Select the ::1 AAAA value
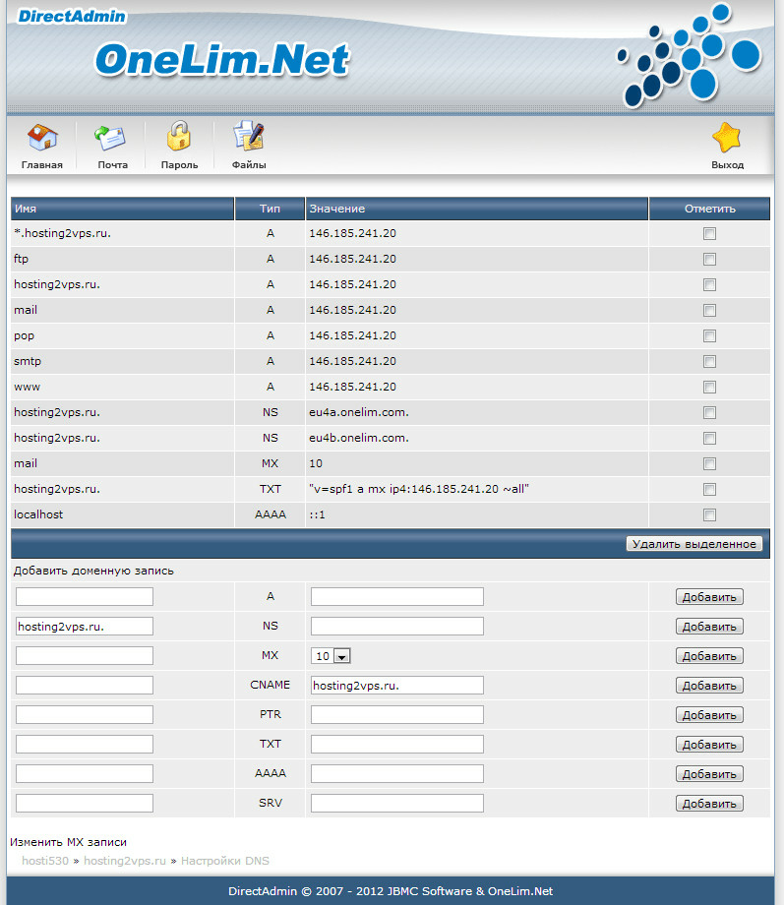 coord(317,514)
